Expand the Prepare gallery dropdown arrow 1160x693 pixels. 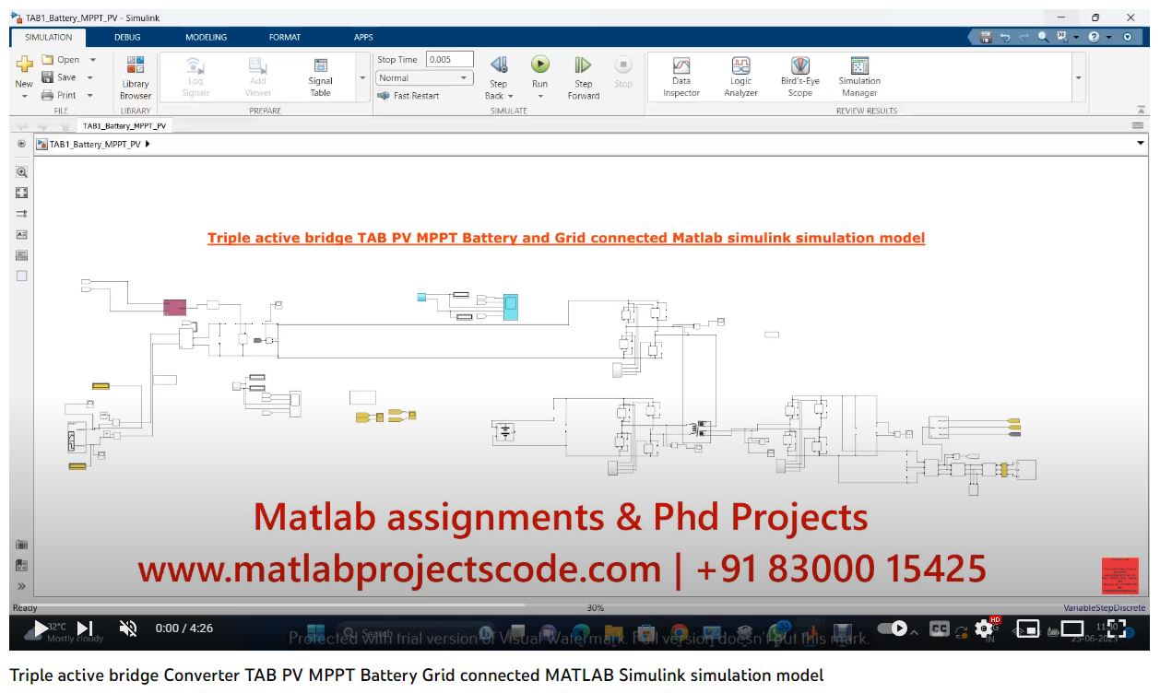click(x=362, y=78)
